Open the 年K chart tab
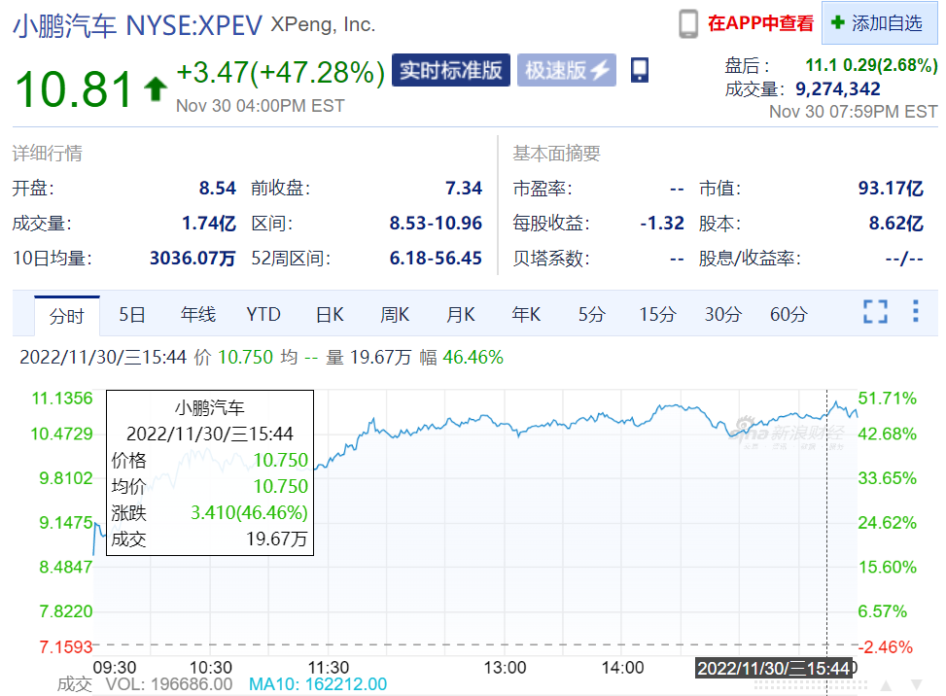 (526, 314)
